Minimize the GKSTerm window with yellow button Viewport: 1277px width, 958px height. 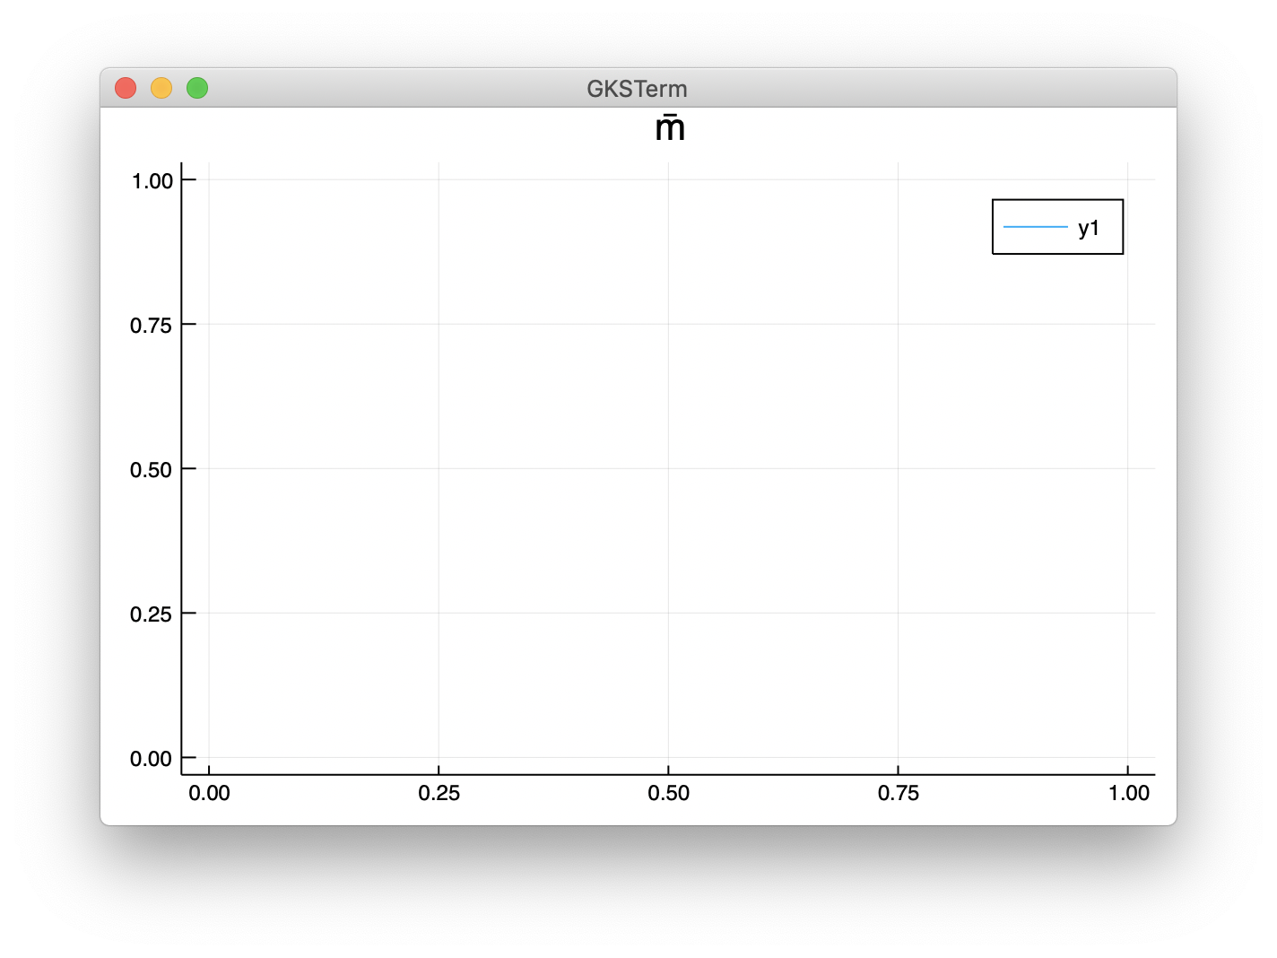161,88
